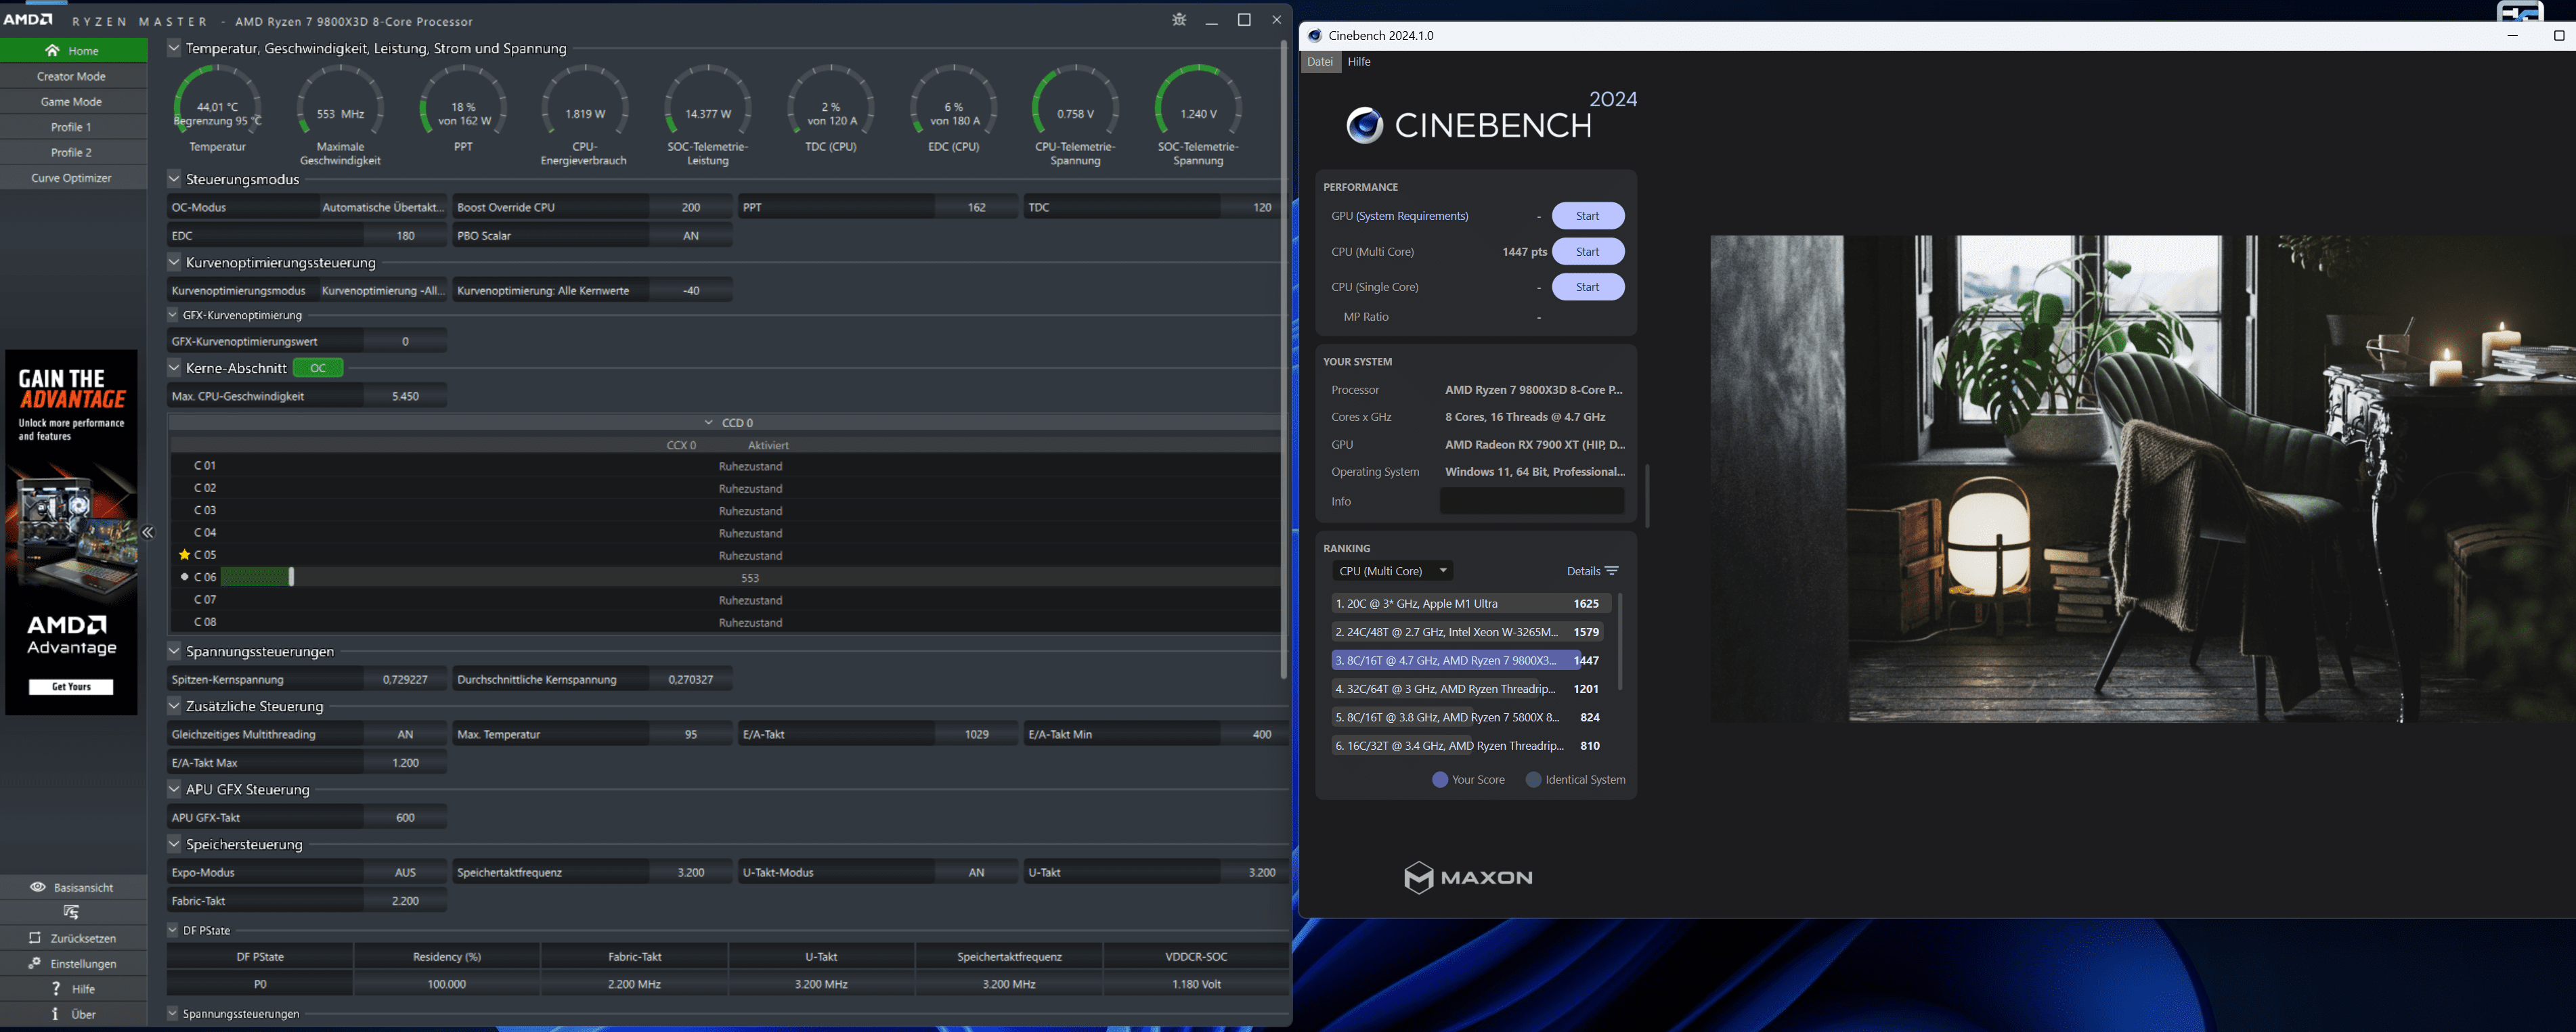Click the Cinebench rendered room preview image
Screen dimensions: 2576x1032
coord(2143,479)
